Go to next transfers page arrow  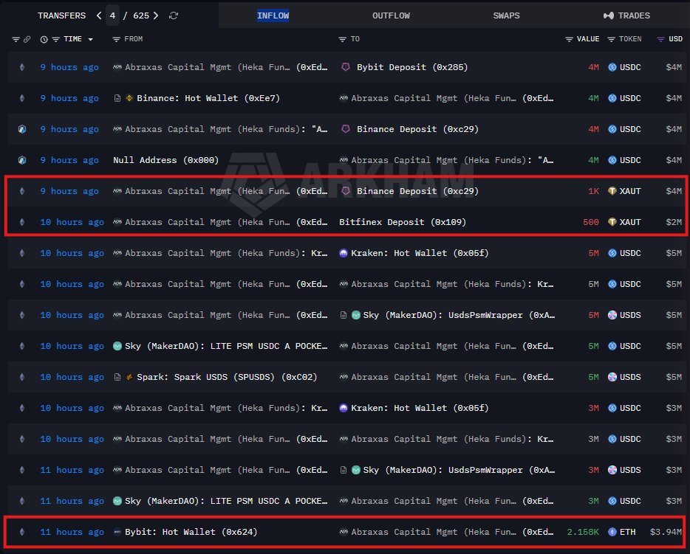pyautogui.click(x=155, y=15)
